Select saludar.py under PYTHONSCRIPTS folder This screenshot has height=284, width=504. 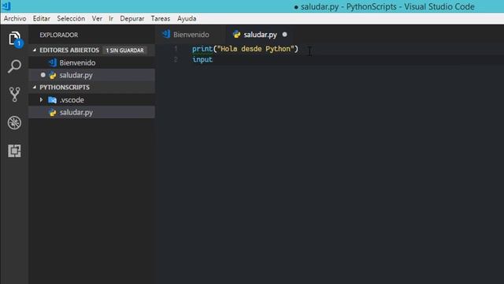pos(92,112)
